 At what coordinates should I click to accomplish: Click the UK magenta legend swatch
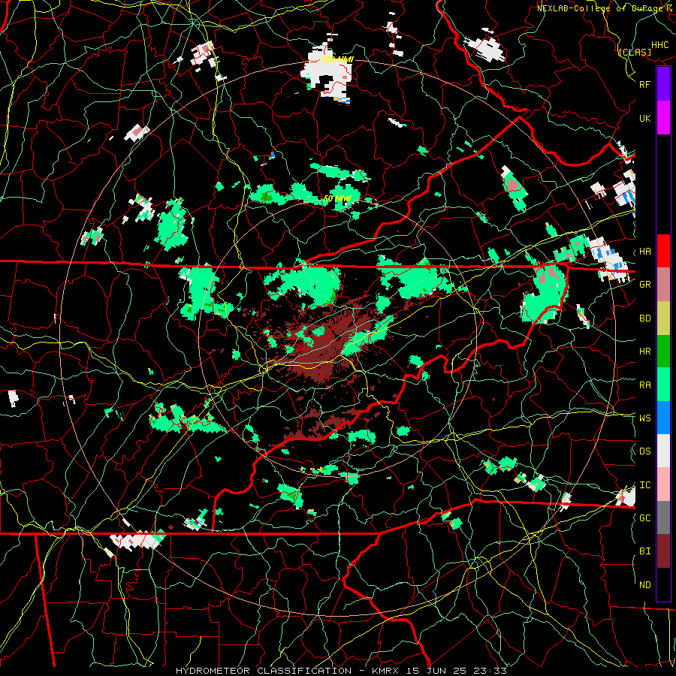pyautogui.click(x=663, y=118)
